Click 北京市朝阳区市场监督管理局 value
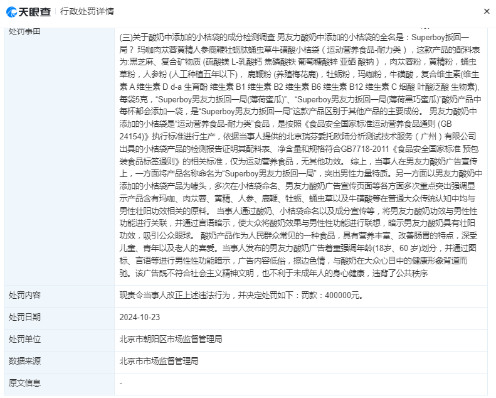 [x=171, y=339]
